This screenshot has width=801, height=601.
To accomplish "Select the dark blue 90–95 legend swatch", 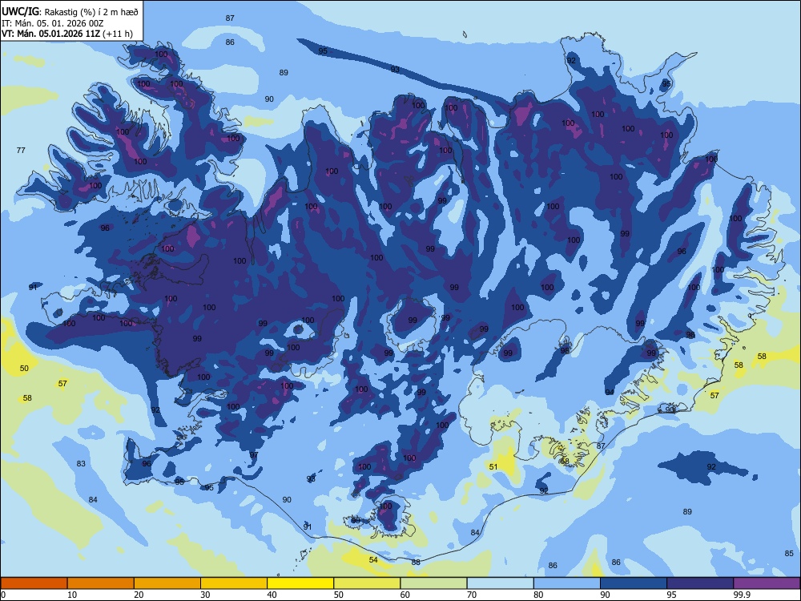I will point(634,583).
